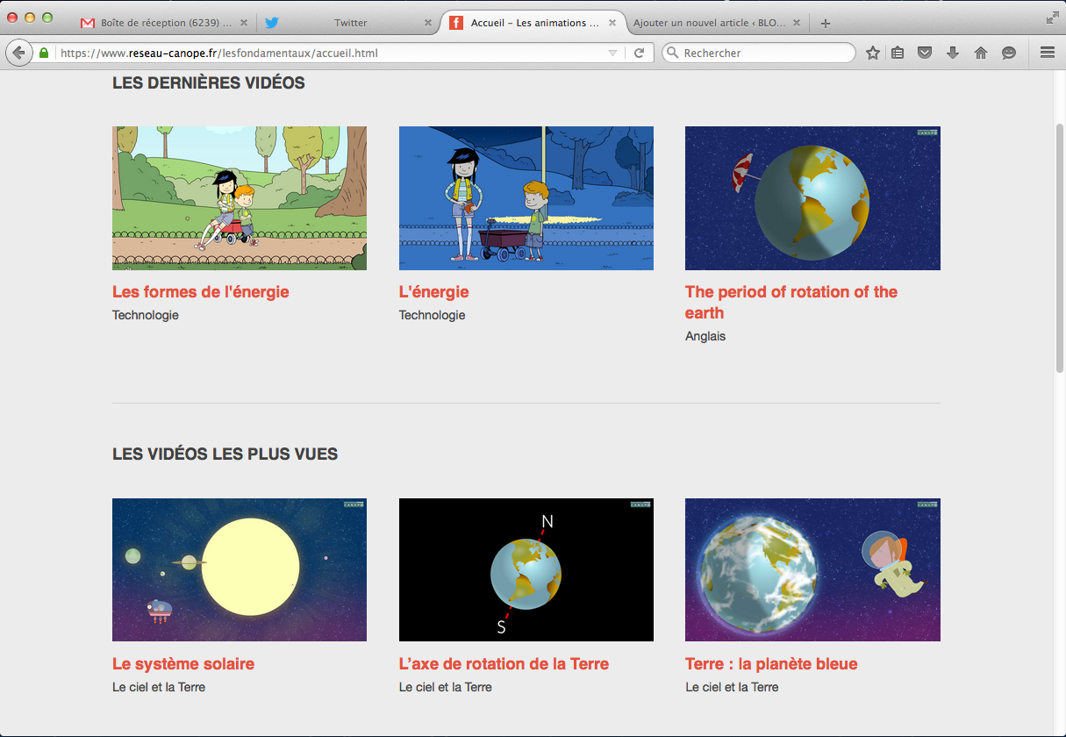Expand the URL bar history dropdown
The width and height of the screenshot is (1066, 737).
pos(612,53)
